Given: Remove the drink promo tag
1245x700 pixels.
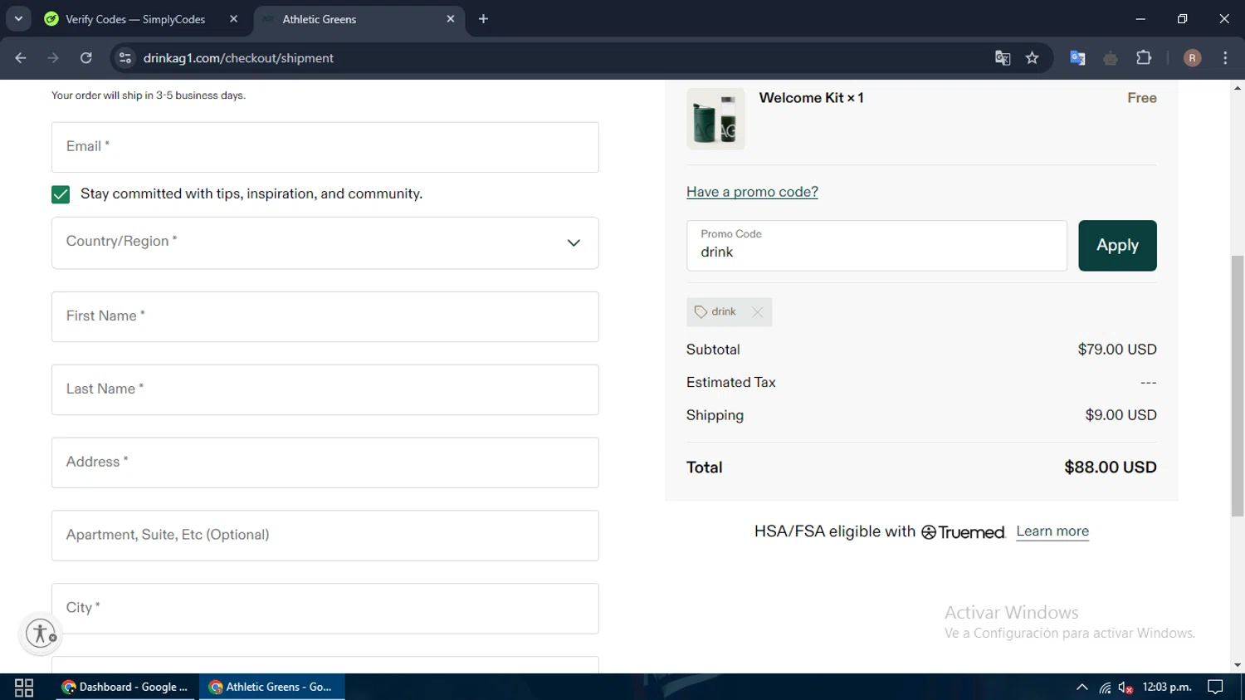Looking at the screenshot, I should coord(757,312).
